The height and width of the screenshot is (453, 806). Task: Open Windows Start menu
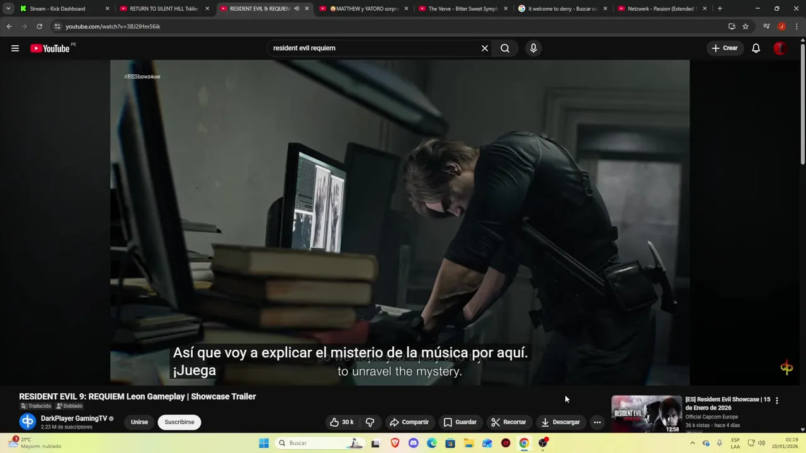(x=263, y=443)
